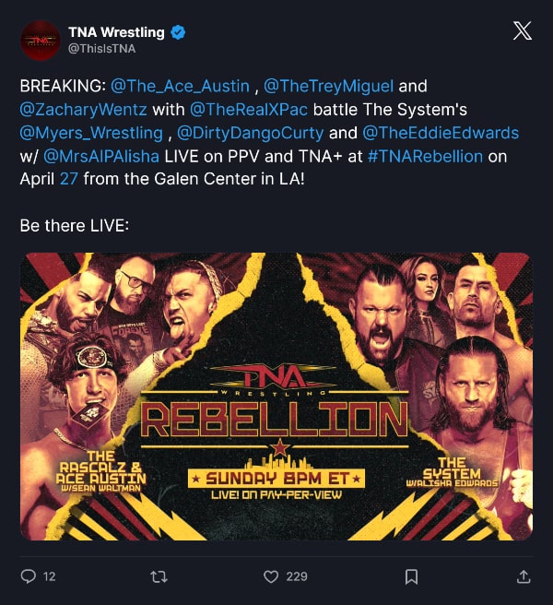553x605 pixels.
Task: Visit @ZacharyWentz profile link
Action: (83, 110)
